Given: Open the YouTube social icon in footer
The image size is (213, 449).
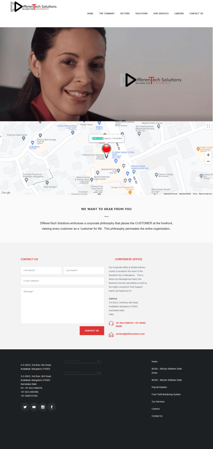Looking at the screenshot, I should point(34,407).
